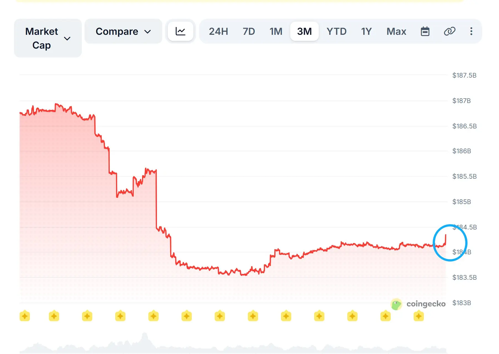Switch to the 24H time range
This screenshot has width=499, height=354.
218,31
